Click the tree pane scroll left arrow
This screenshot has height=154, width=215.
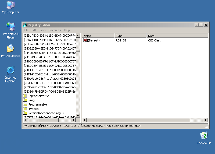click(25, 120)
